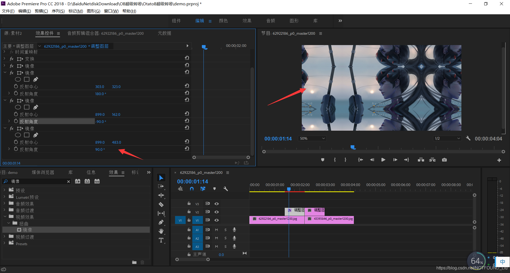Select the Razor tool
The image size is (510, 273).
coord(161,204)
